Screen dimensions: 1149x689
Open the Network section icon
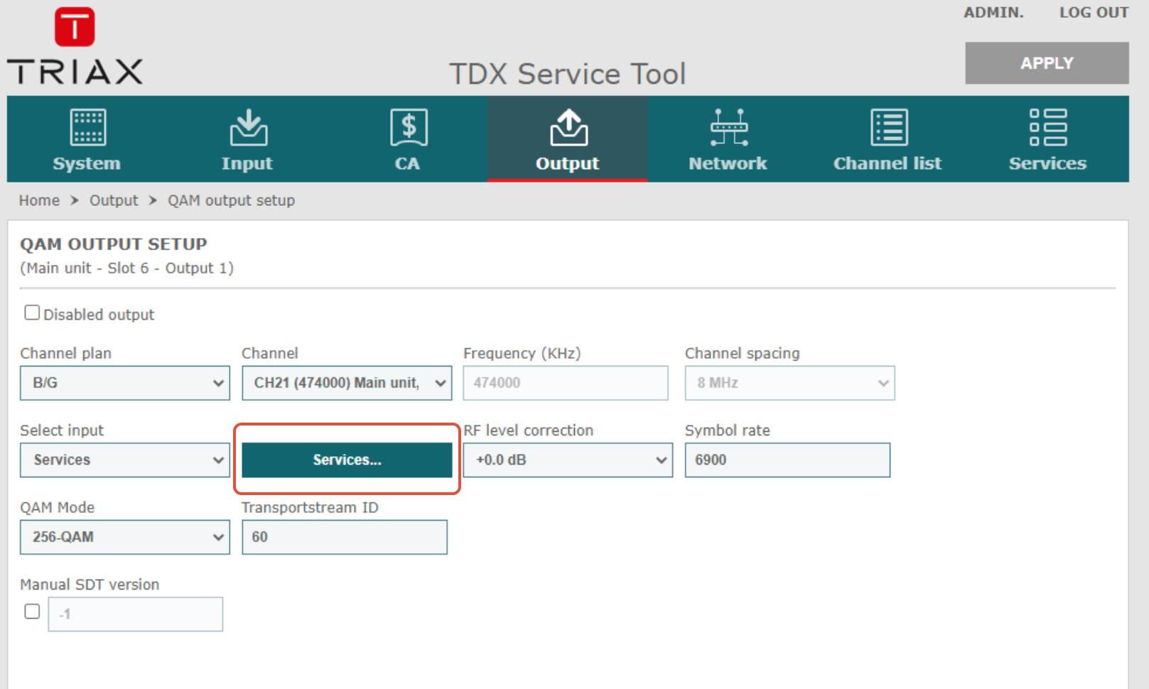point(729,127)
